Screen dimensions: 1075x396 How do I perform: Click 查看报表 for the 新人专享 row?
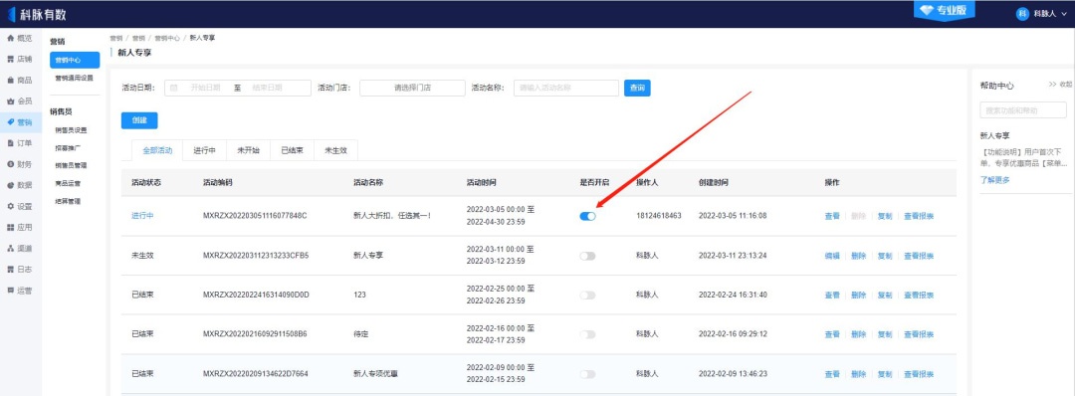(x=918, y=256)
